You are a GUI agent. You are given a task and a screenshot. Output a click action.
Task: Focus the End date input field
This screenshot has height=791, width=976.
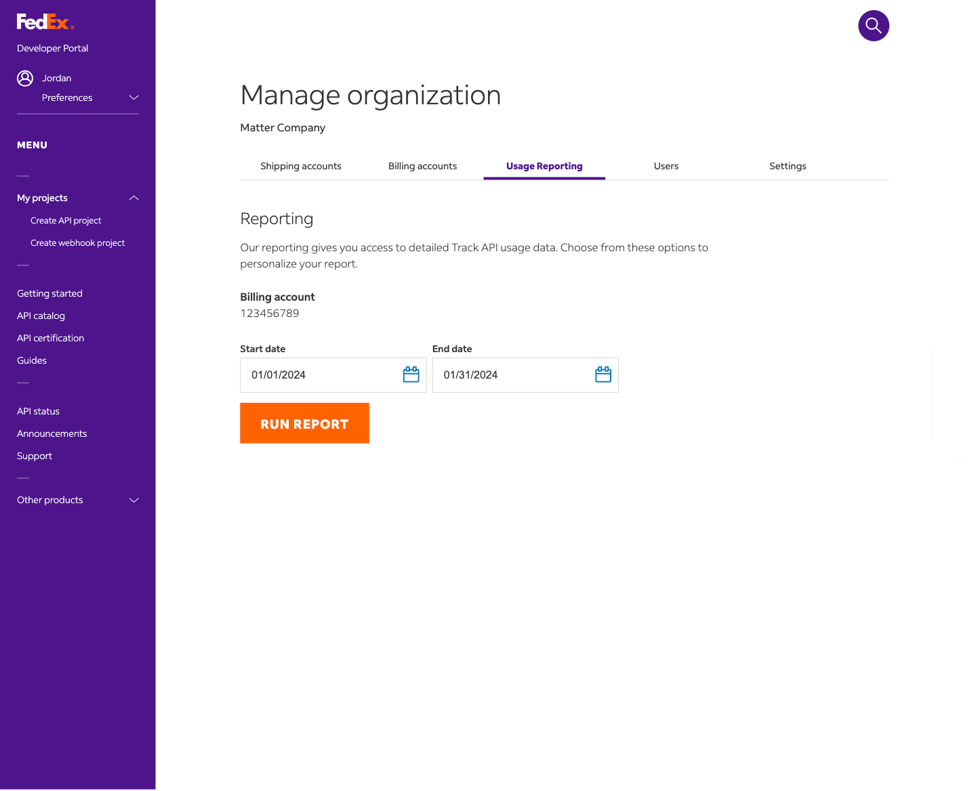[525, 375]
